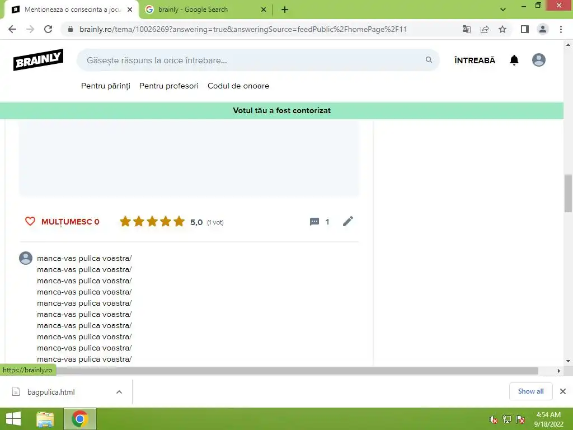Viewport: 573px width, 430px height.
Task: Open a new browser tab
Action: point(285,10)
